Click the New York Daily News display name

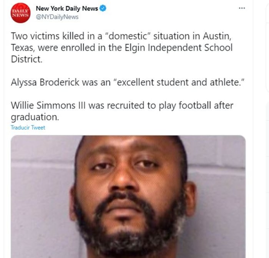pyautogui.click(x=67, y=8)
